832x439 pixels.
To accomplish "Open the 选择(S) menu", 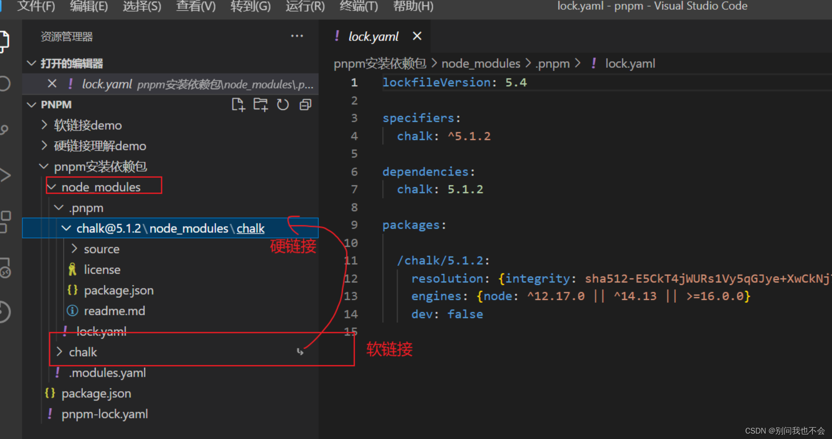I will tap(142, 6).
